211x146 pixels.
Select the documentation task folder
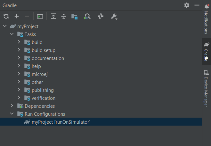pos(48,58)
